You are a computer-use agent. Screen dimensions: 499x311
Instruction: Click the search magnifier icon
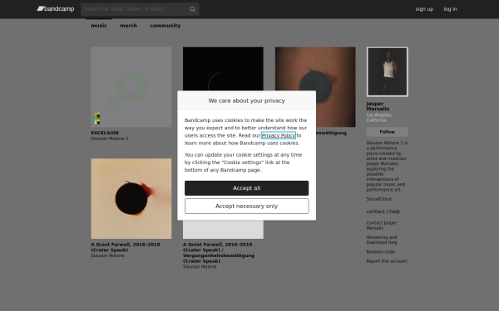pos(192,9)
